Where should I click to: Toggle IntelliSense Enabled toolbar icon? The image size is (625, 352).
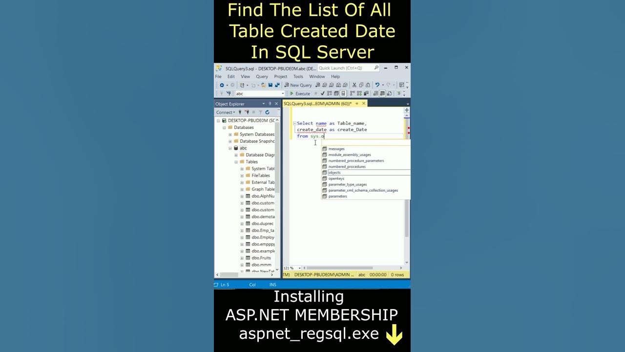pyautogui.click(x=343, y=93)
